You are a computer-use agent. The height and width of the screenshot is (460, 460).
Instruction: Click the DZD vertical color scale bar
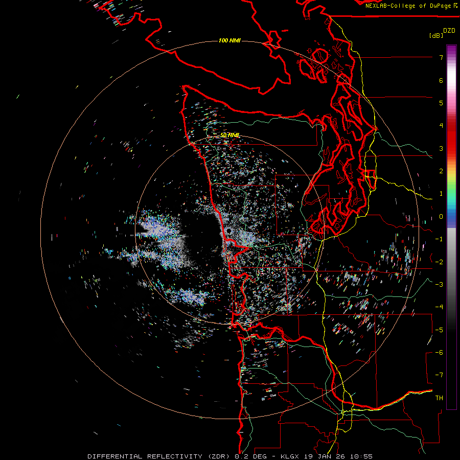pos(451,227)
